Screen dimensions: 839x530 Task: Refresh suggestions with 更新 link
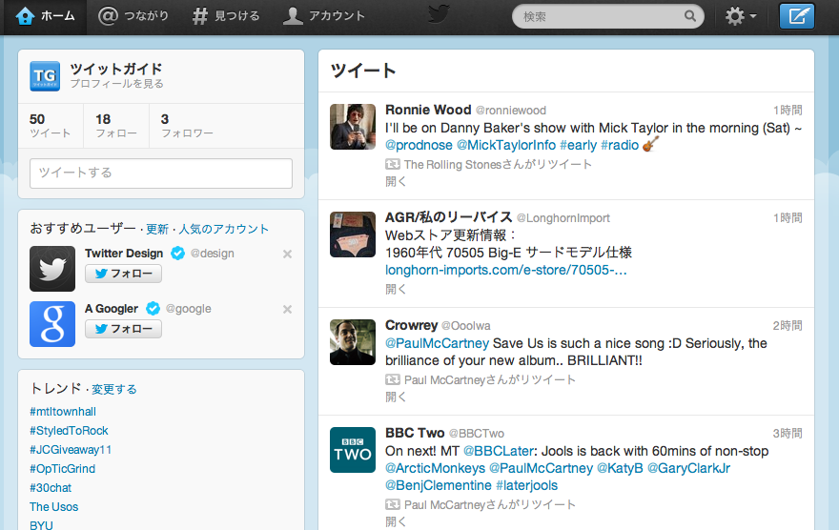(x=157, y=229)
